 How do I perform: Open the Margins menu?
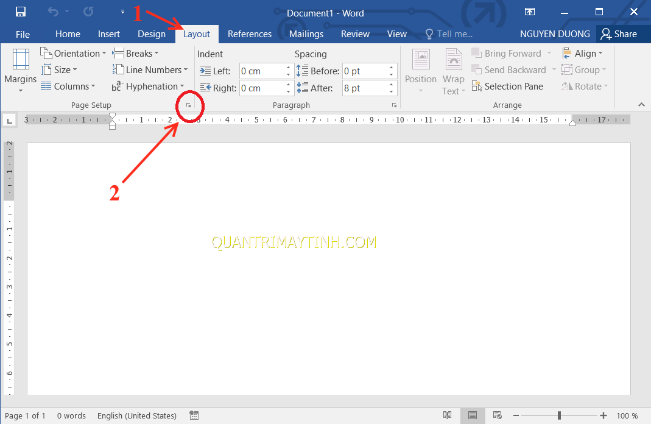[x=20, y=71]
